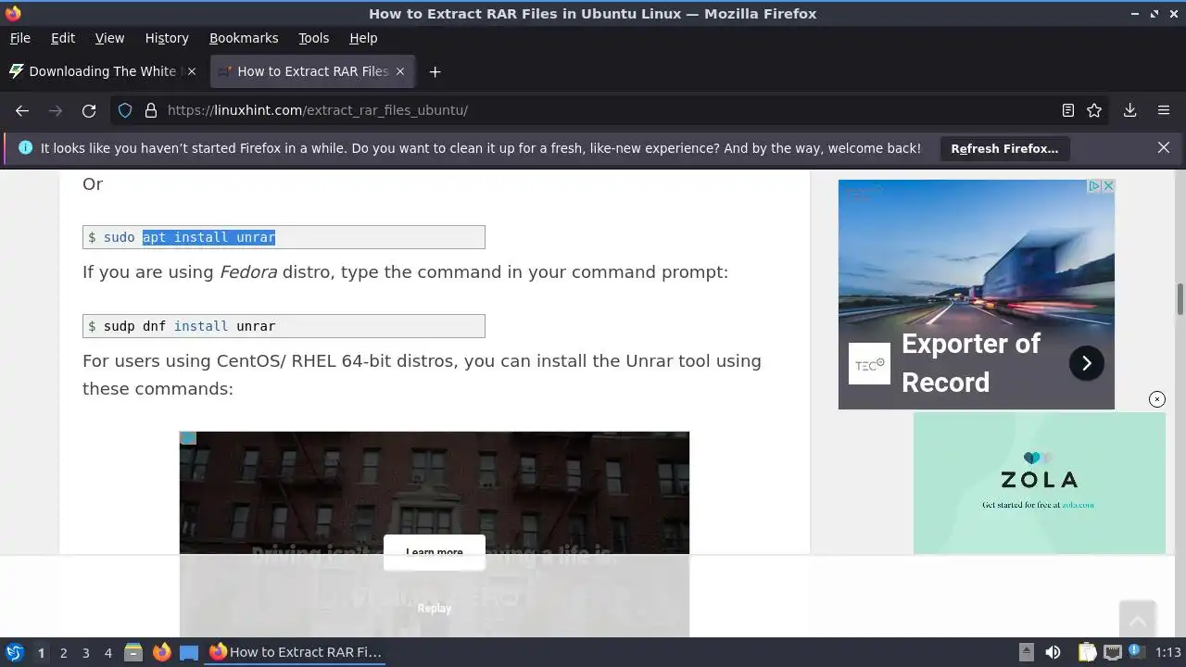Switch to workspace 4
Screen dimensions: 1186x667
click(x=107, y=653)
